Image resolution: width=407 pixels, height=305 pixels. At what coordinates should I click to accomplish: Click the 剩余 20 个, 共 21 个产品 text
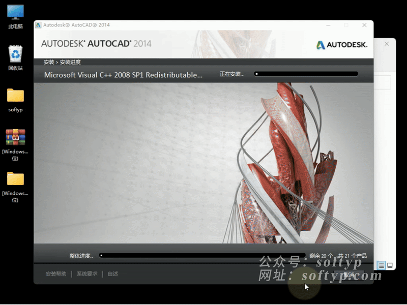(338, 256)
